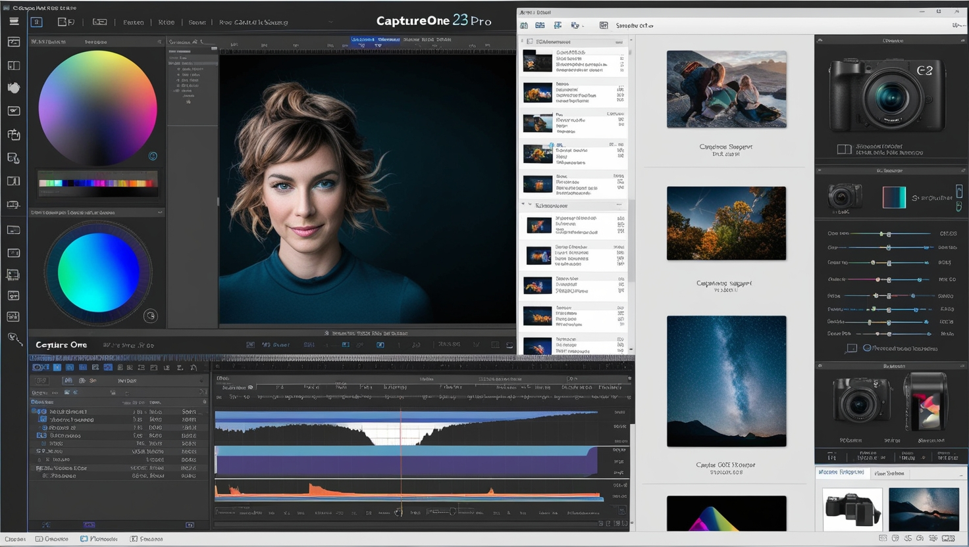
Task: Reset the color wheel with the blue circular icon
Action: click(x=153, y=156)
